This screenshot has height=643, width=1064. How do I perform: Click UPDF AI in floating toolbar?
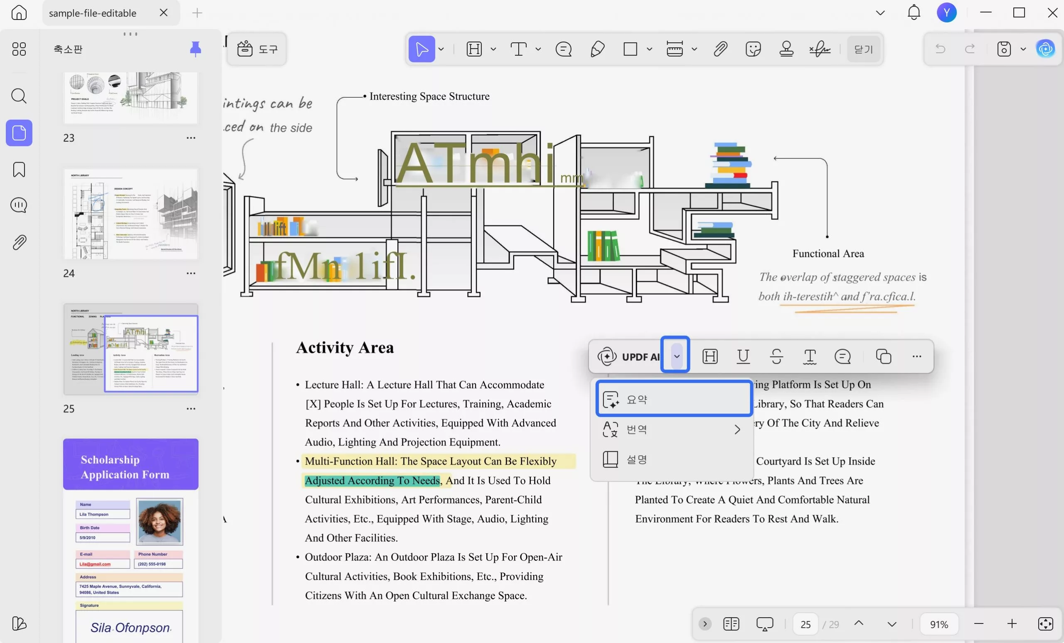point(628,356)
